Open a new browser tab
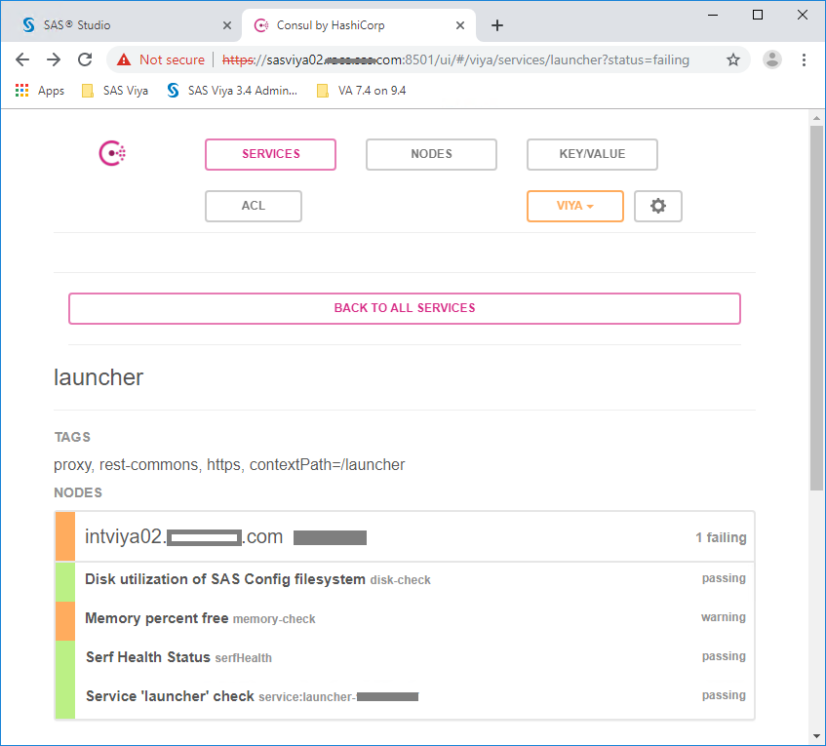826x746 pixels. [x=496, y=25]
